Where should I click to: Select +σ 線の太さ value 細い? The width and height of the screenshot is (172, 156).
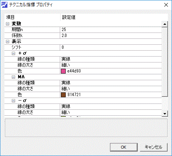[111, 65]
